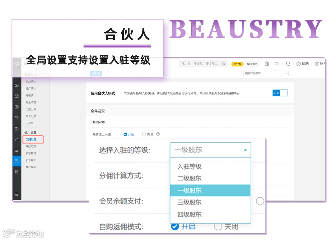Open the task checklist clipboard icon
Image resolution: width=336 pixels, height=240 pixels.
coord(267,64)
